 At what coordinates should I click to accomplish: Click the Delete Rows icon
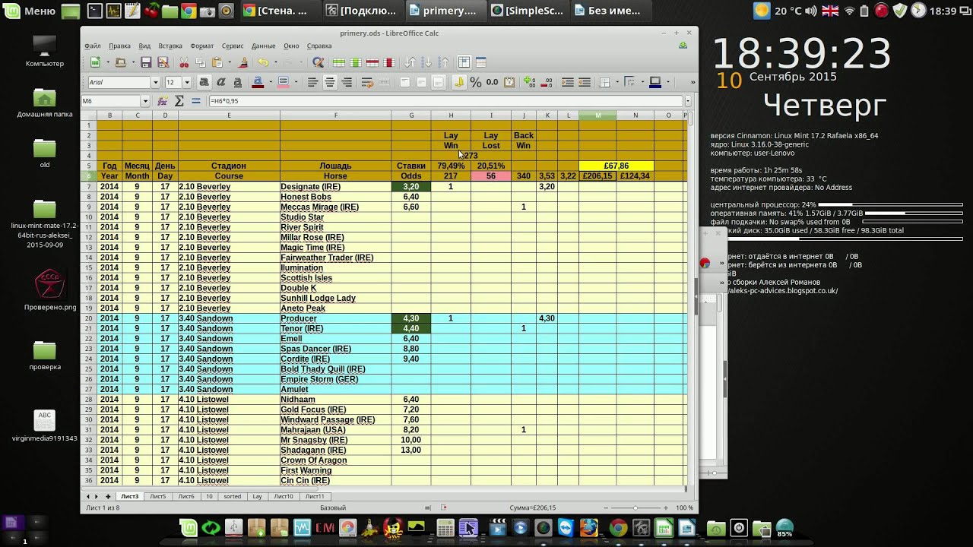point(372,62)
